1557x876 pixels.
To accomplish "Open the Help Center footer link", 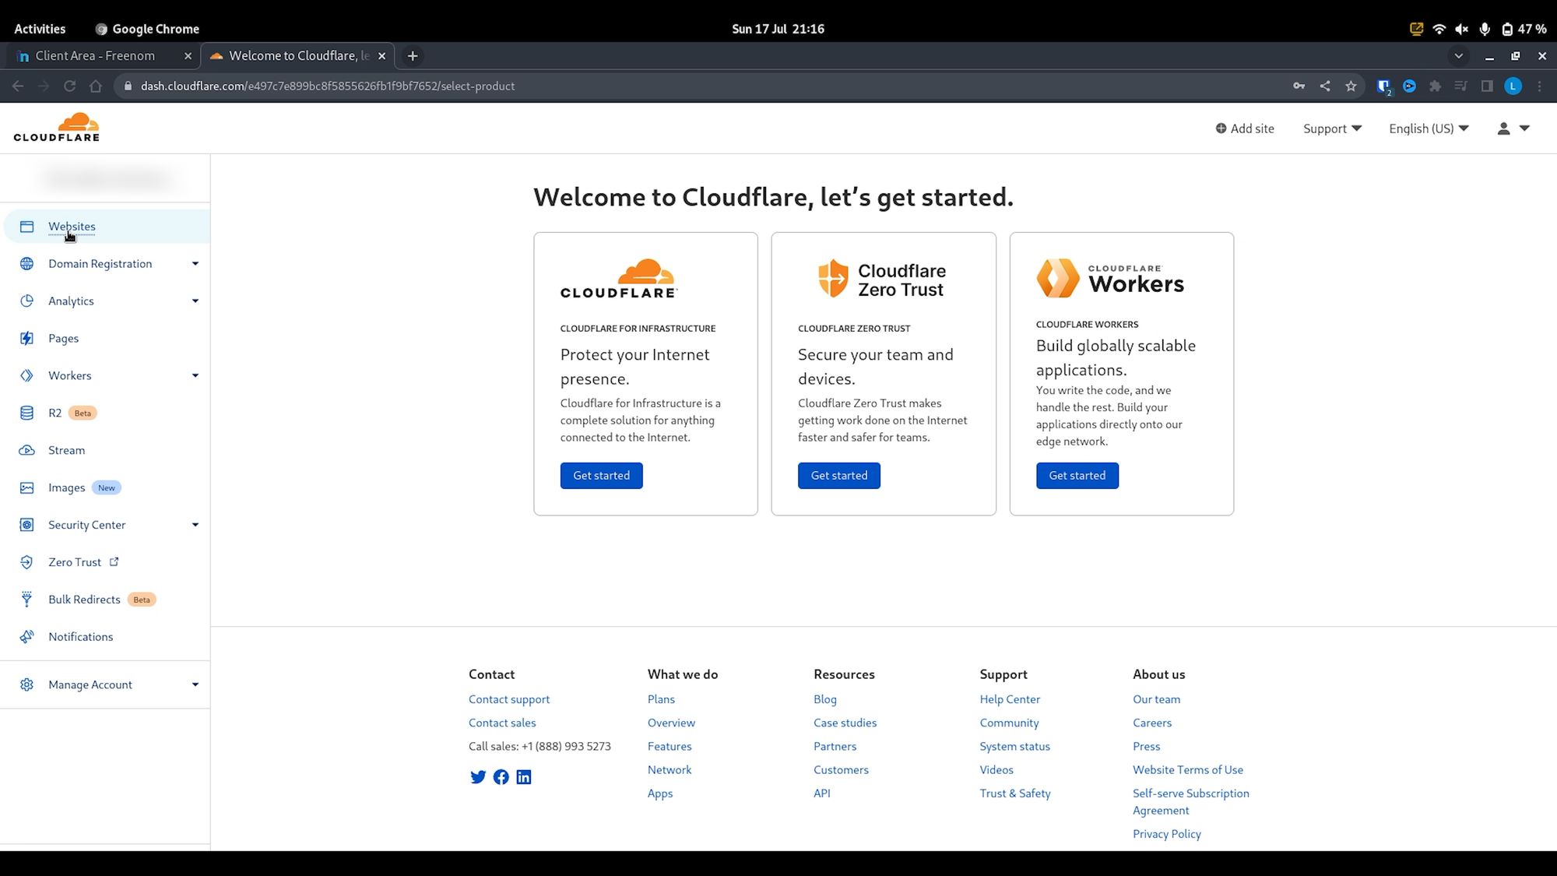I will 1010,699.
